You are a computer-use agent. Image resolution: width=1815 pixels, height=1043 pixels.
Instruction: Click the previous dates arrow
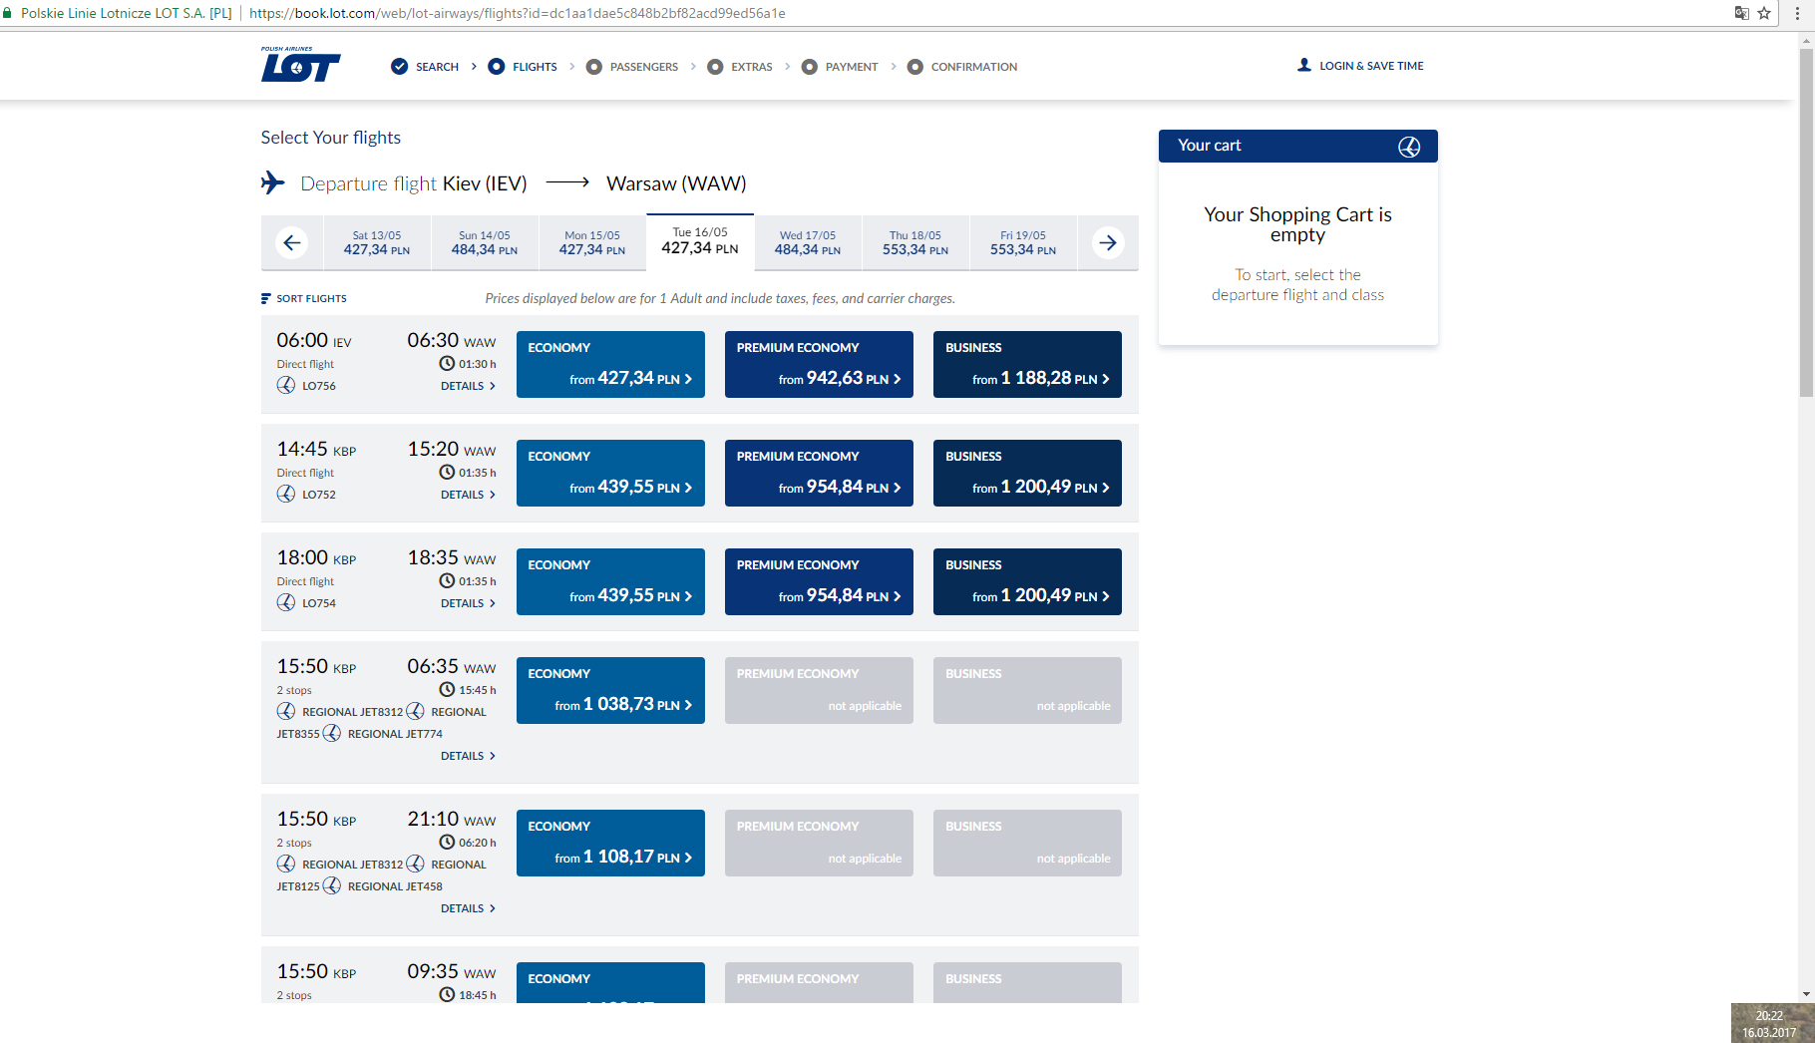pos(291,242)
